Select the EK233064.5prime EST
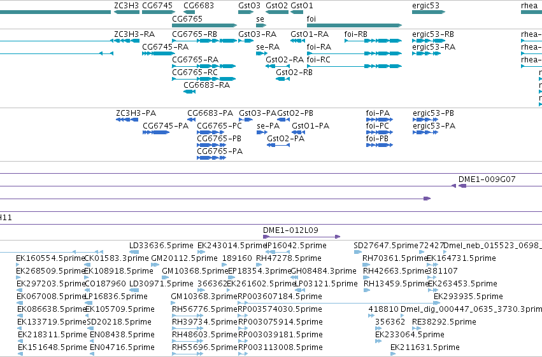 pyautogui.click(x=378, y=342)
